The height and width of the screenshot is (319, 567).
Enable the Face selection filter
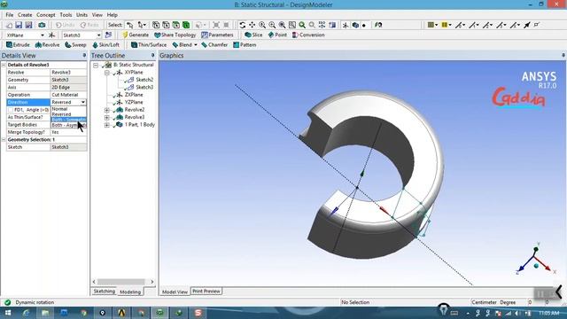pos(175,25)
